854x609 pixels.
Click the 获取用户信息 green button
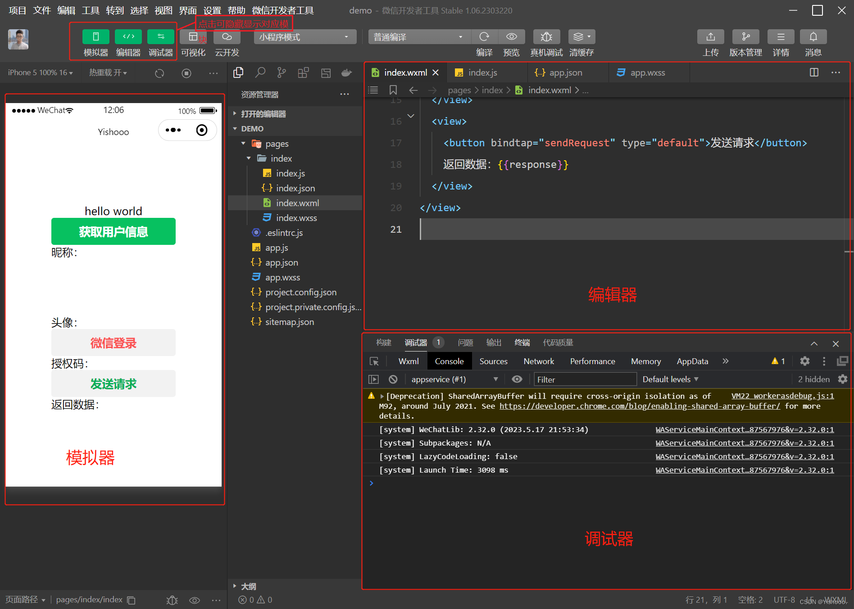[x=114, y=231]
